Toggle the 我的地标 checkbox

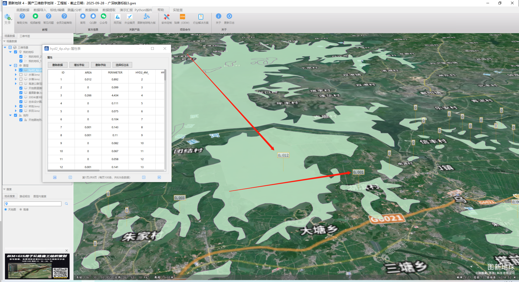(x=15, y=52)
